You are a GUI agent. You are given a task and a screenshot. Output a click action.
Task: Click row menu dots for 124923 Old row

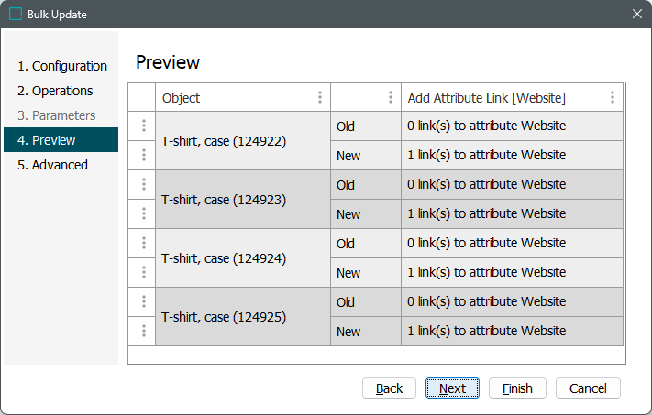click(x=143, y=185)
